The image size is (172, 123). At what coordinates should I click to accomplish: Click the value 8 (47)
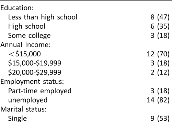[x=160, y=17]
